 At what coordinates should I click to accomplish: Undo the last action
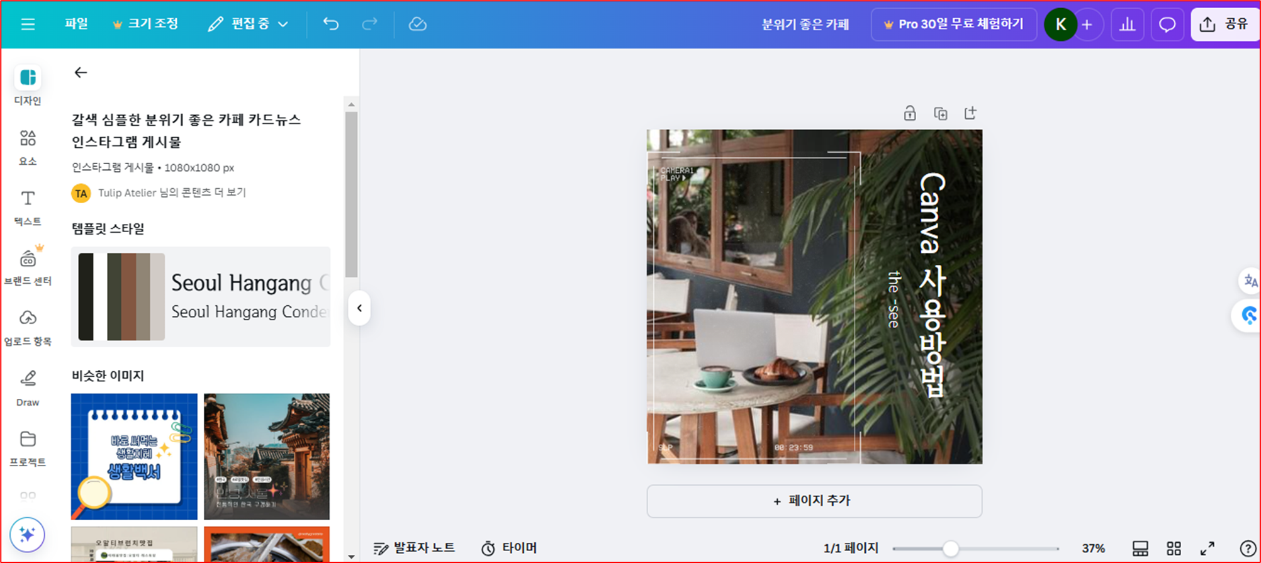(331, 24)
